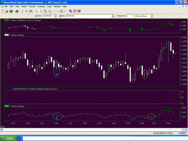Open the Minute Bars frequency dropdown
The height and width of the screenshot is (141, 188).
152,16
